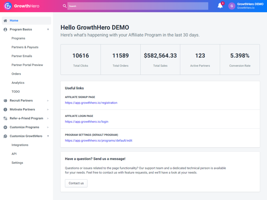The width and height of the screenshot is (267, 200).
Task: Open the affiliate registration link
Action: coord(91,103)
